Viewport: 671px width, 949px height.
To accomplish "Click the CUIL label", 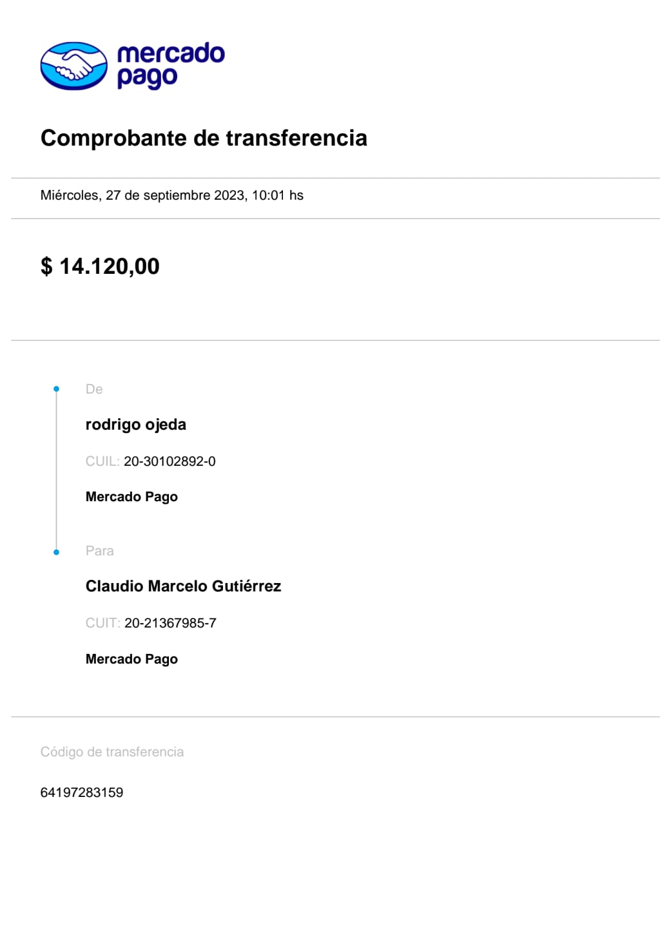I will (x=102, y=461).
